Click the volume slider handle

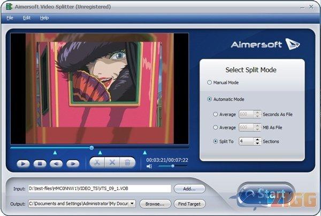[173, 166]
